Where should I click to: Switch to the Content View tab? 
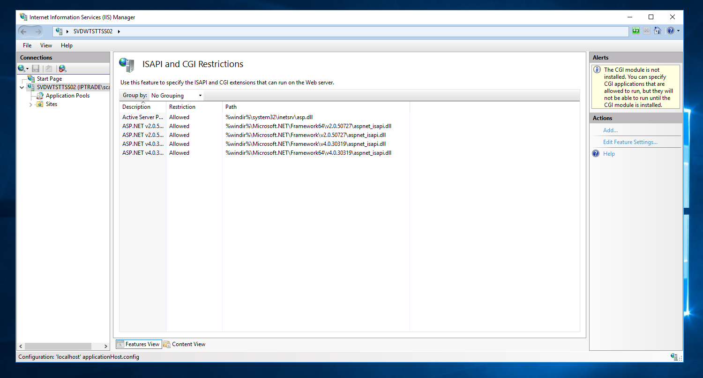coord(185,344)
